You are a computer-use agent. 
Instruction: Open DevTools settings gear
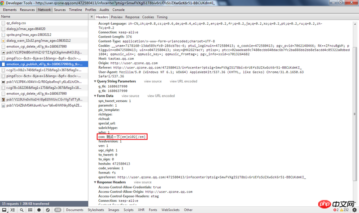[x=355, y=210]
